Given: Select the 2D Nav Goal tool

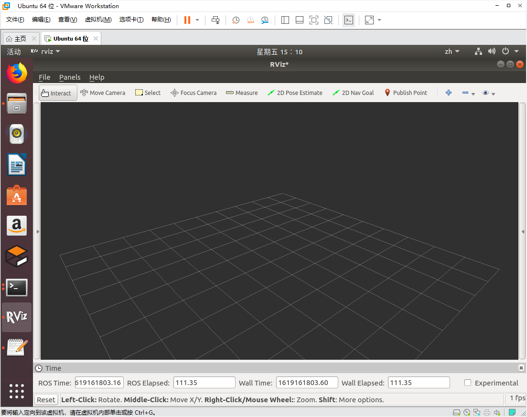Looking at the screenshot, I should click(353, 93).
